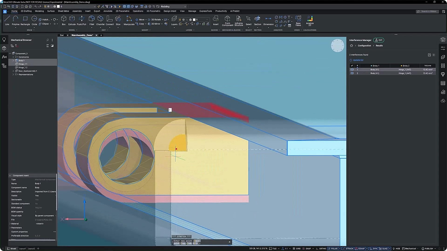Image resolution: width=447 pixels, height=251 pixels.
Task: Open the Base Views tool
Action: 298,21
